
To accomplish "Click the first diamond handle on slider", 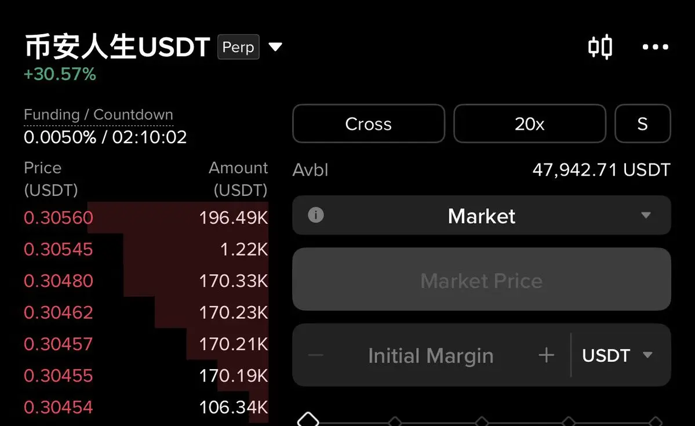I will (308, 420).
